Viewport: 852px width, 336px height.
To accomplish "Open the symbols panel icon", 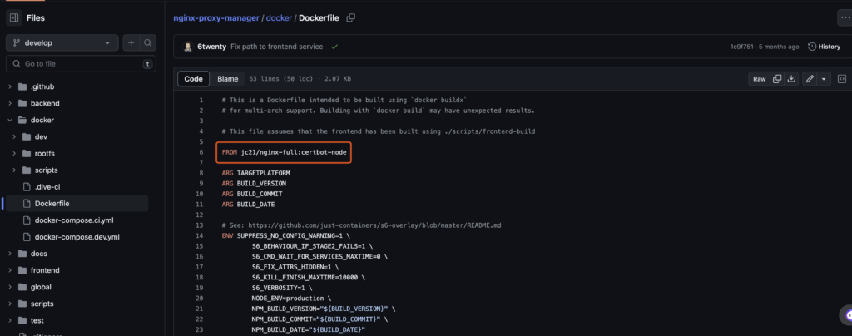I will pyautogui.click(x=842, y=79).
